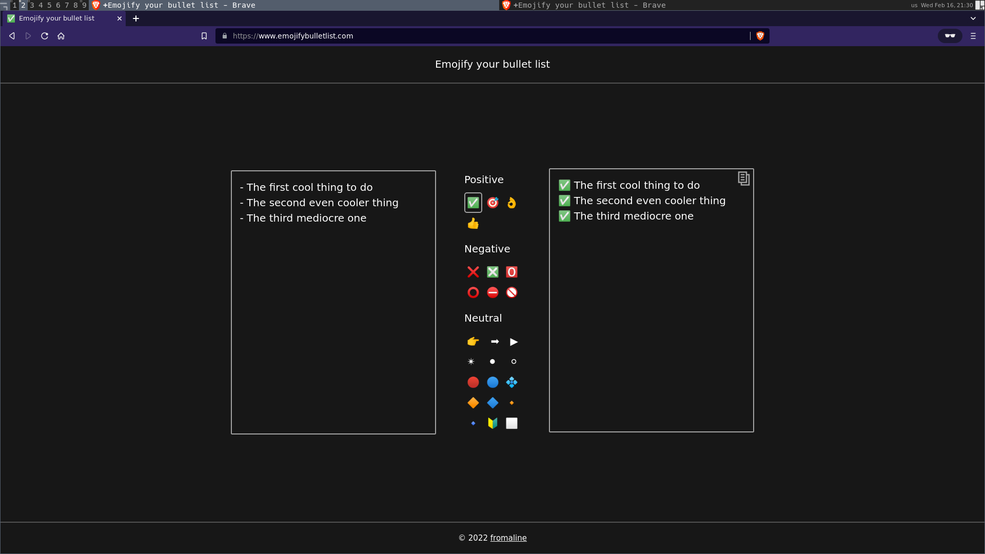The image size is (985, 554).
Task: Select the OK hand emoji bullet
Action: (x=511, y=203)
